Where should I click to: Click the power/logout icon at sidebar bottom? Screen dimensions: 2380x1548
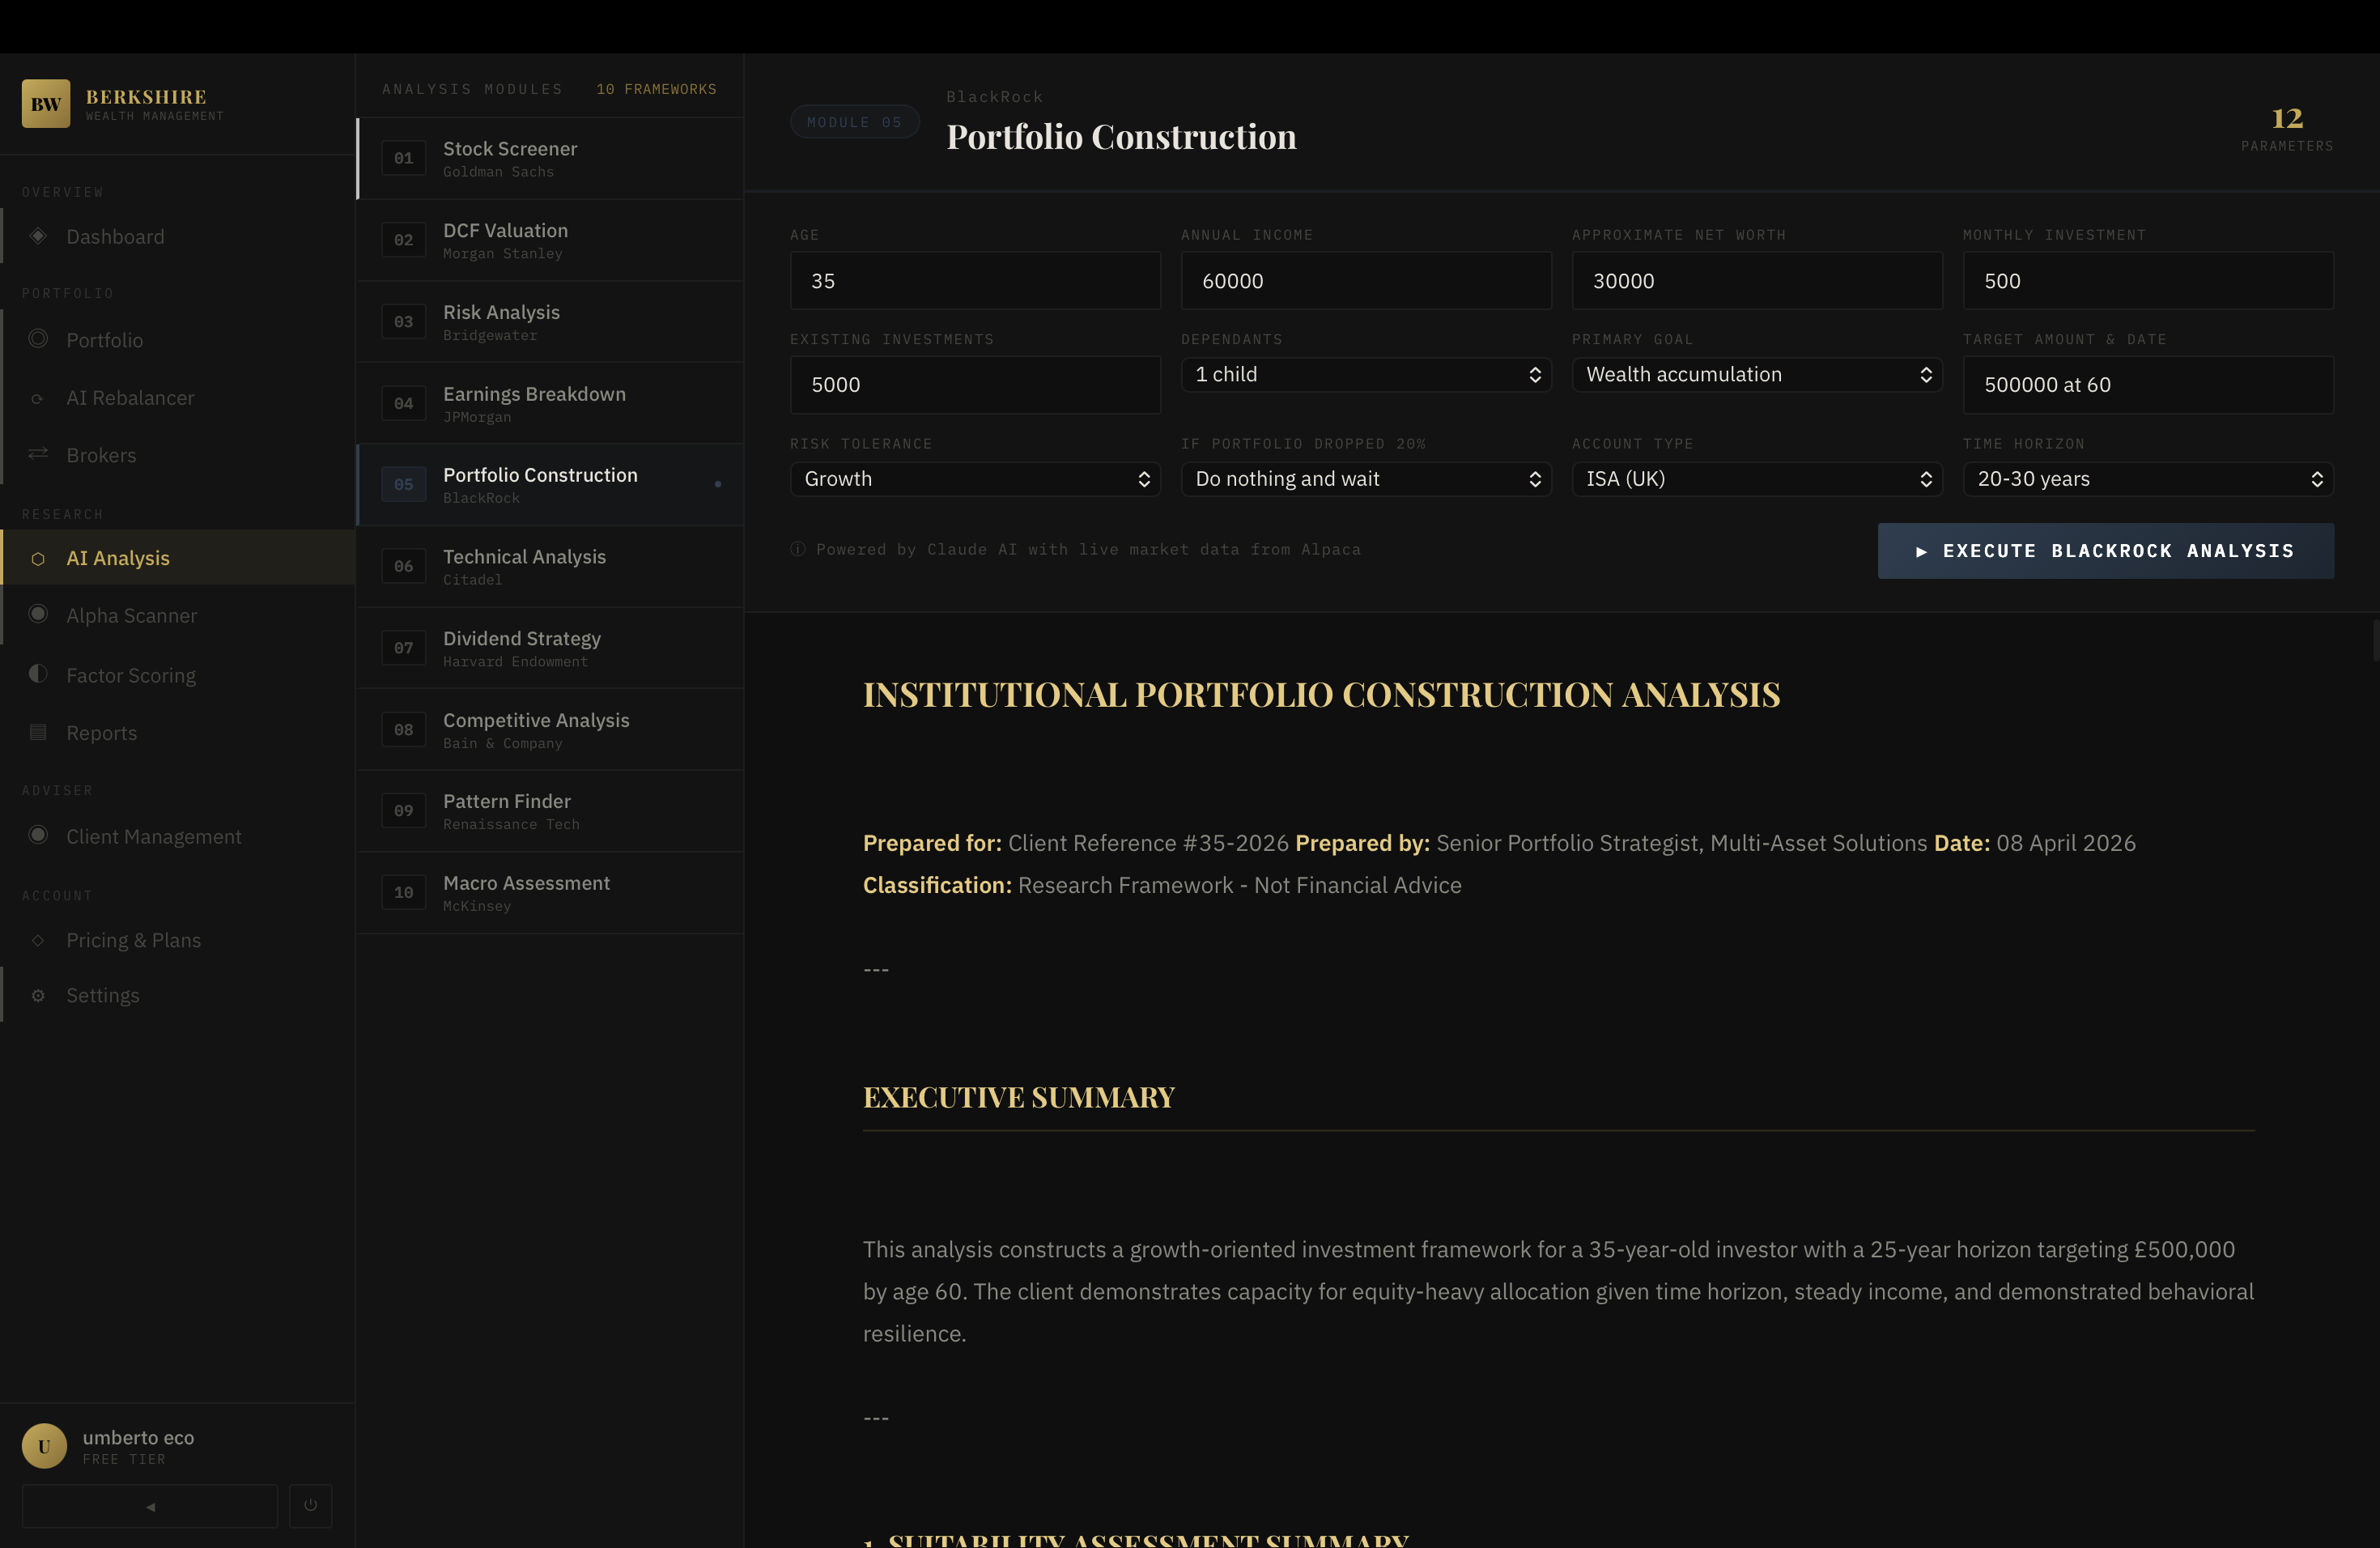[x=310, y=1505]
